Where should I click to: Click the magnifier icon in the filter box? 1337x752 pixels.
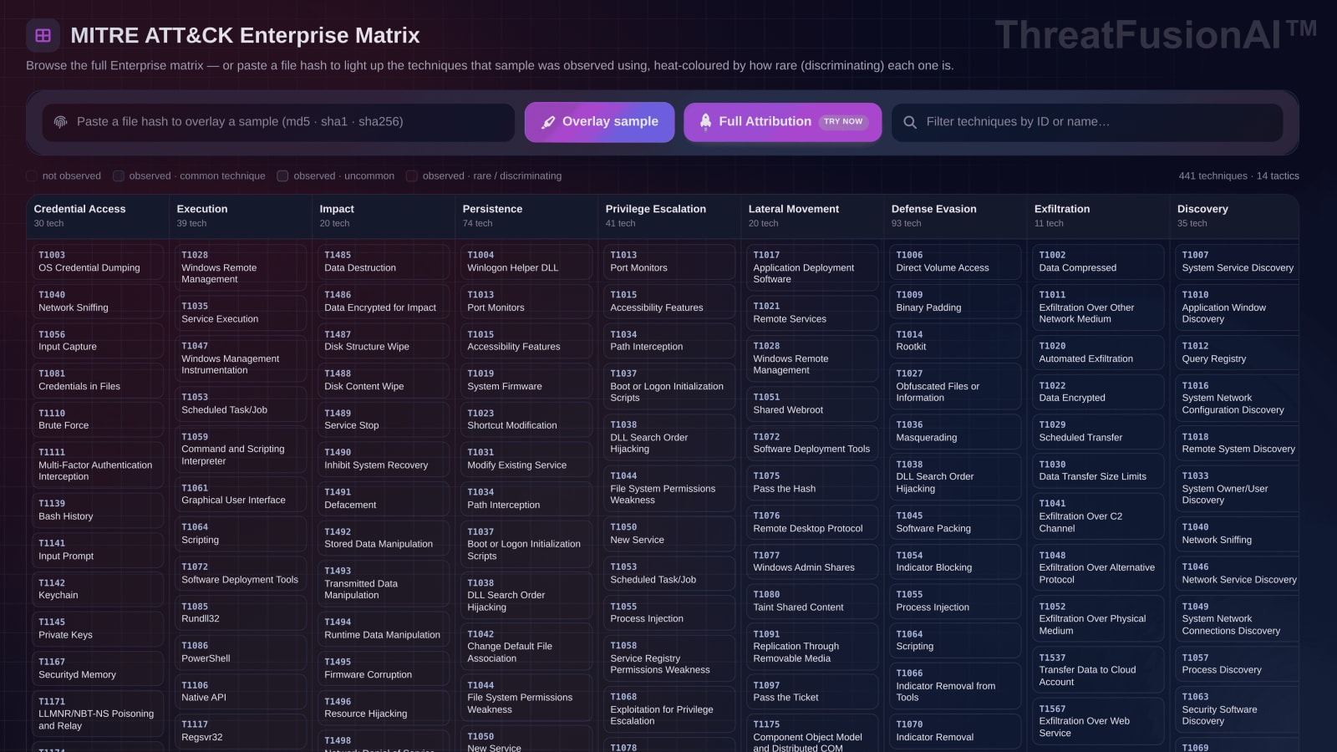point(910,122)
